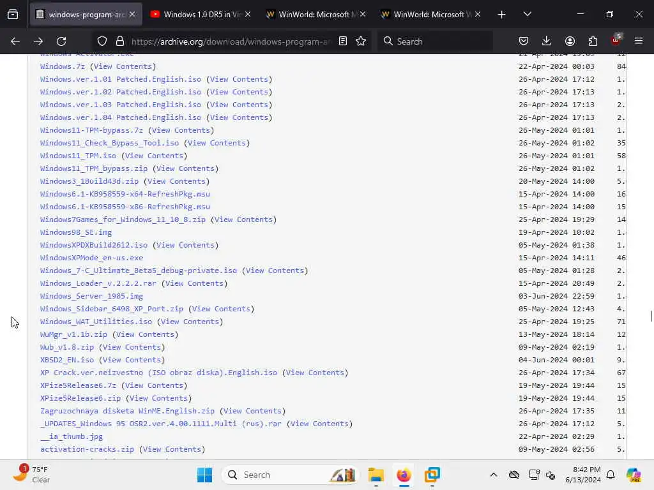The height and width of the screenshot is (490, 654).
Task: Go forward to the next page
Action: pyautogui.click(x=38, y=41)
